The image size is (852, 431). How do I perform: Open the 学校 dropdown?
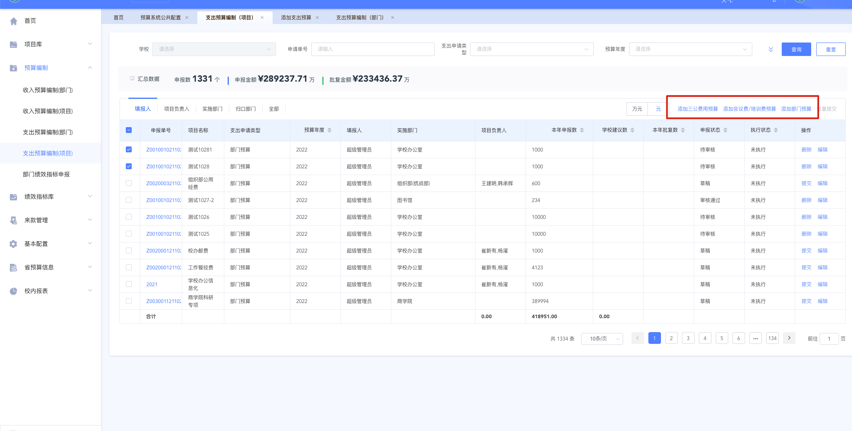click(x=214, y=49)
